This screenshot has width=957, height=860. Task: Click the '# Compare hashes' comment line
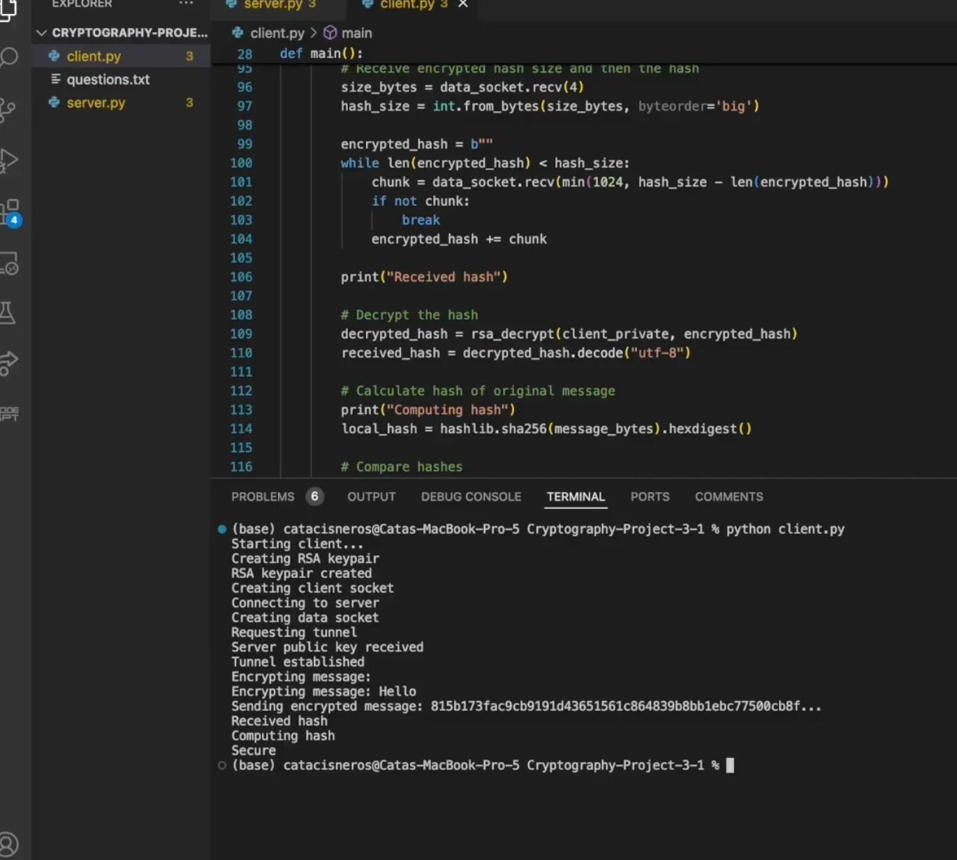tap(402, 467)
